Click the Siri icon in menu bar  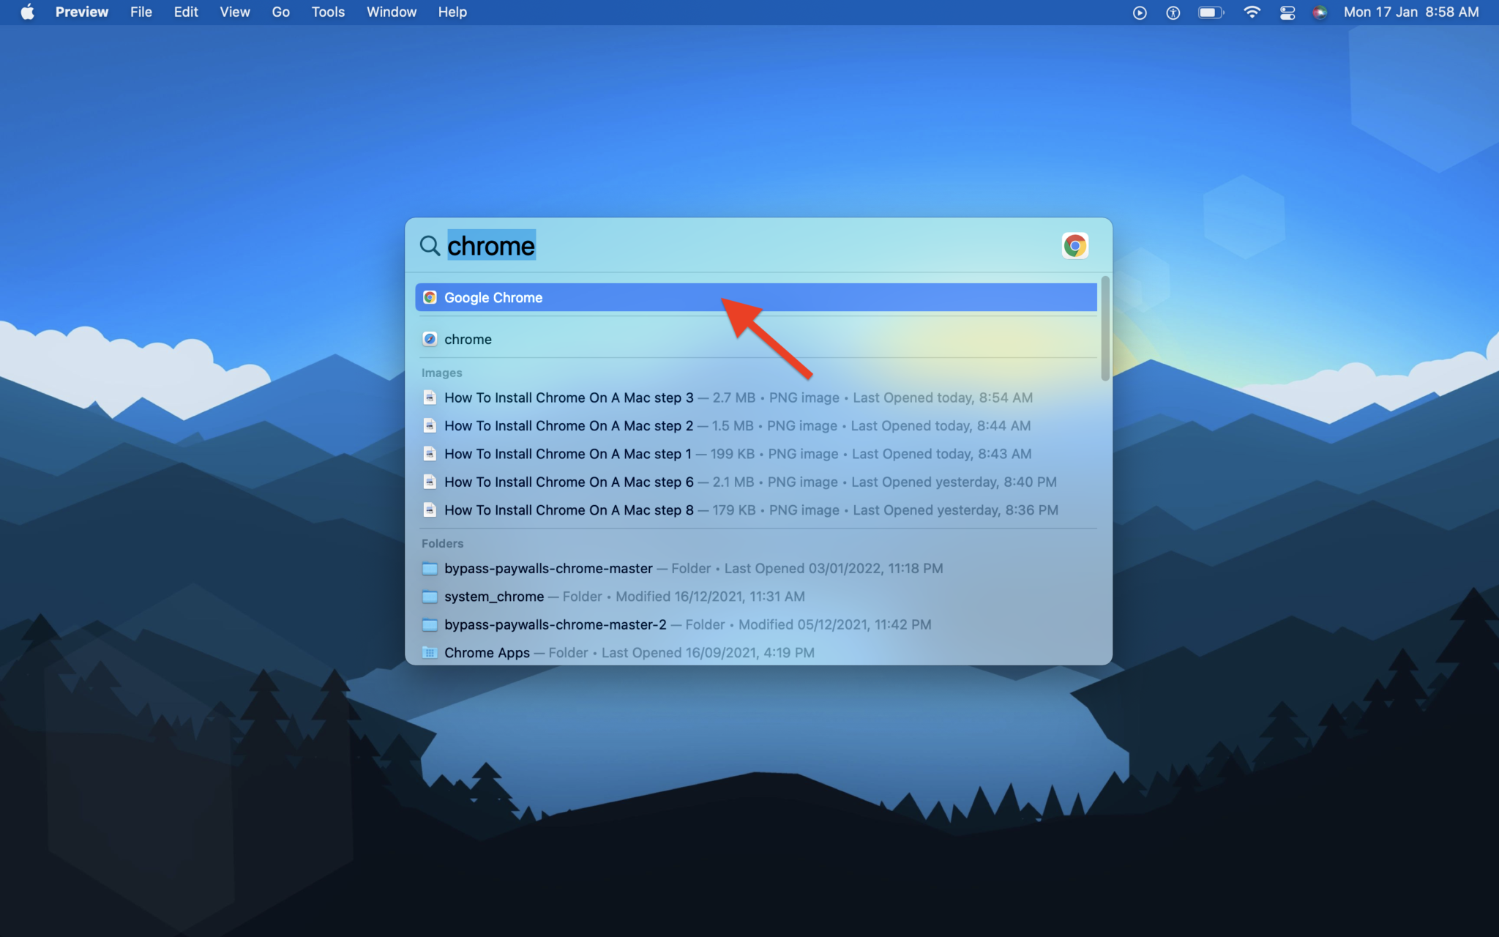(1320, 12)
